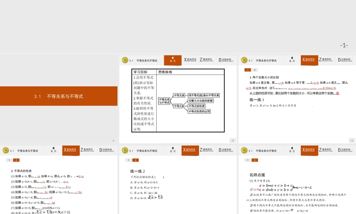
Task: Click the 首页 home icon on the 练一练 2 slide
Action: tap(172, 150)
